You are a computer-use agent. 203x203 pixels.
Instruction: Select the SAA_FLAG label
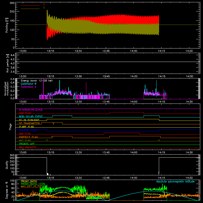click(x=25, y=134)
